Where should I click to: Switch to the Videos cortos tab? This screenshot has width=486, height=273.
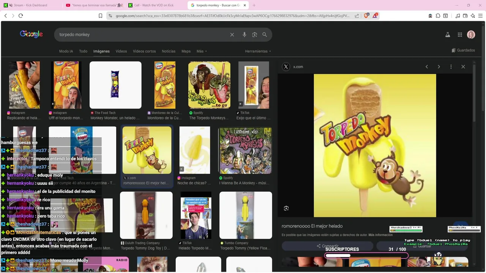144,51
